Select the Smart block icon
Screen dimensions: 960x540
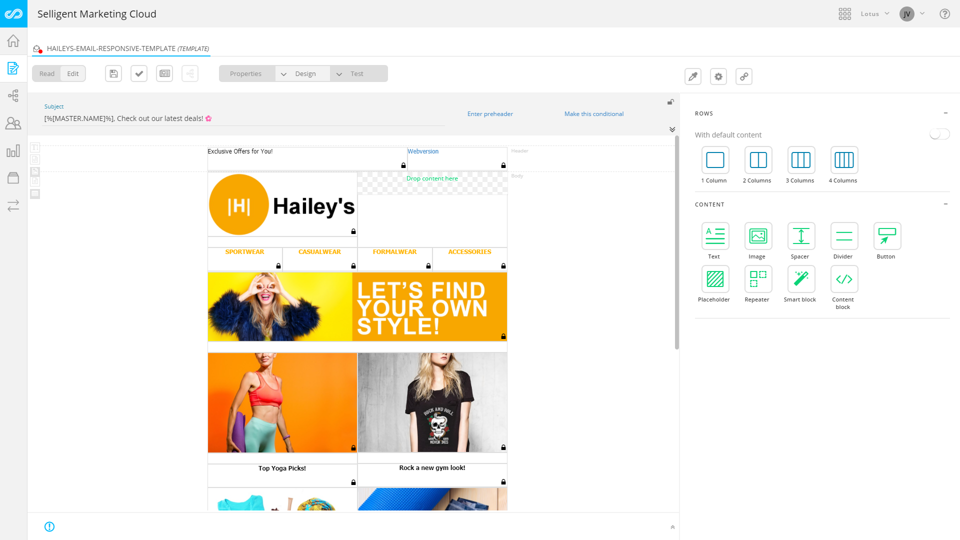800,279
